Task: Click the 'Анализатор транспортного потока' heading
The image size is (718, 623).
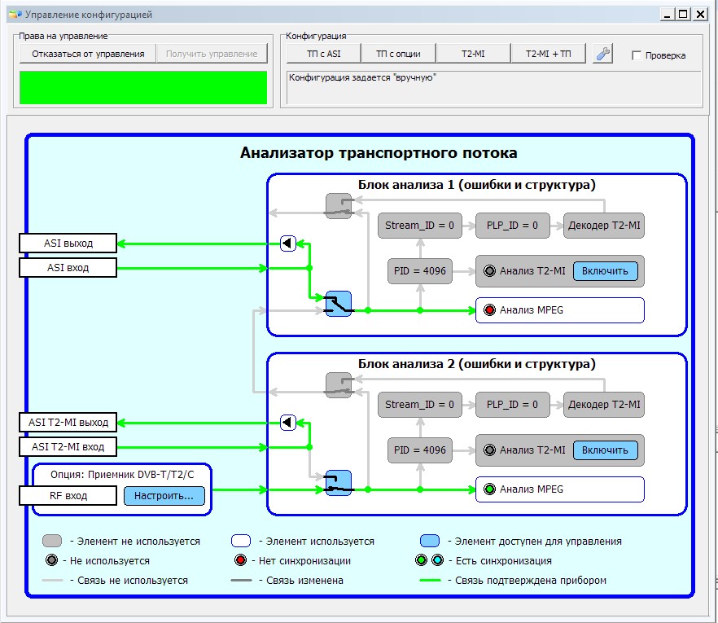Action: click(379, 153)
